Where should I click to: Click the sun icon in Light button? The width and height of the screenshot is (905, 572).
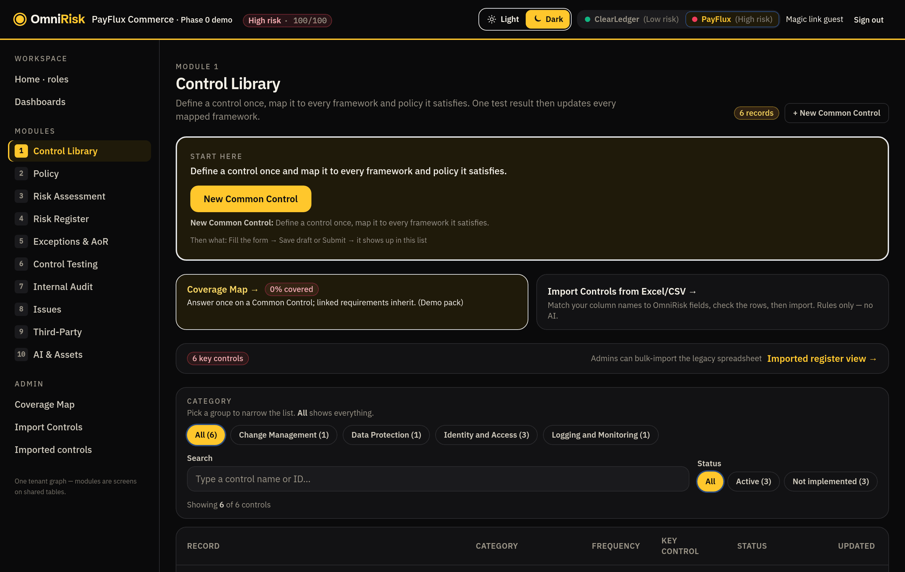pyautogui.click(x=491, y=19)
